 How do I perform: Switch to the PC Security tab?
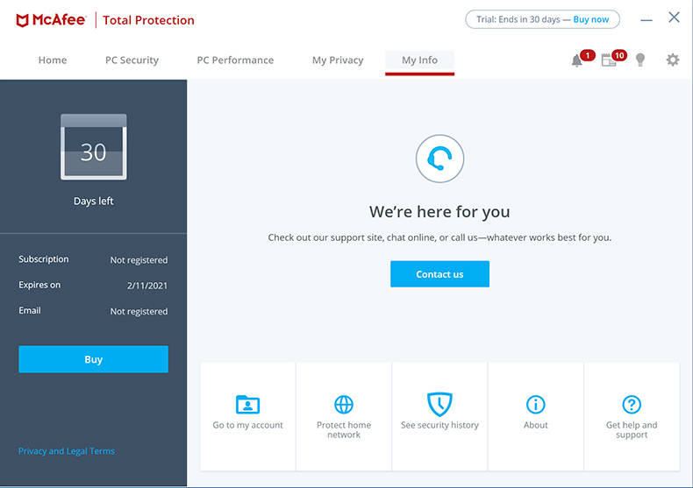click(x=132, y=60)
